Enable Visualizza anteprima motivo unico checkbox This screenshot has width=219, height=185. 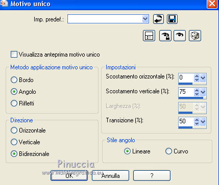(x=14, y=55)
